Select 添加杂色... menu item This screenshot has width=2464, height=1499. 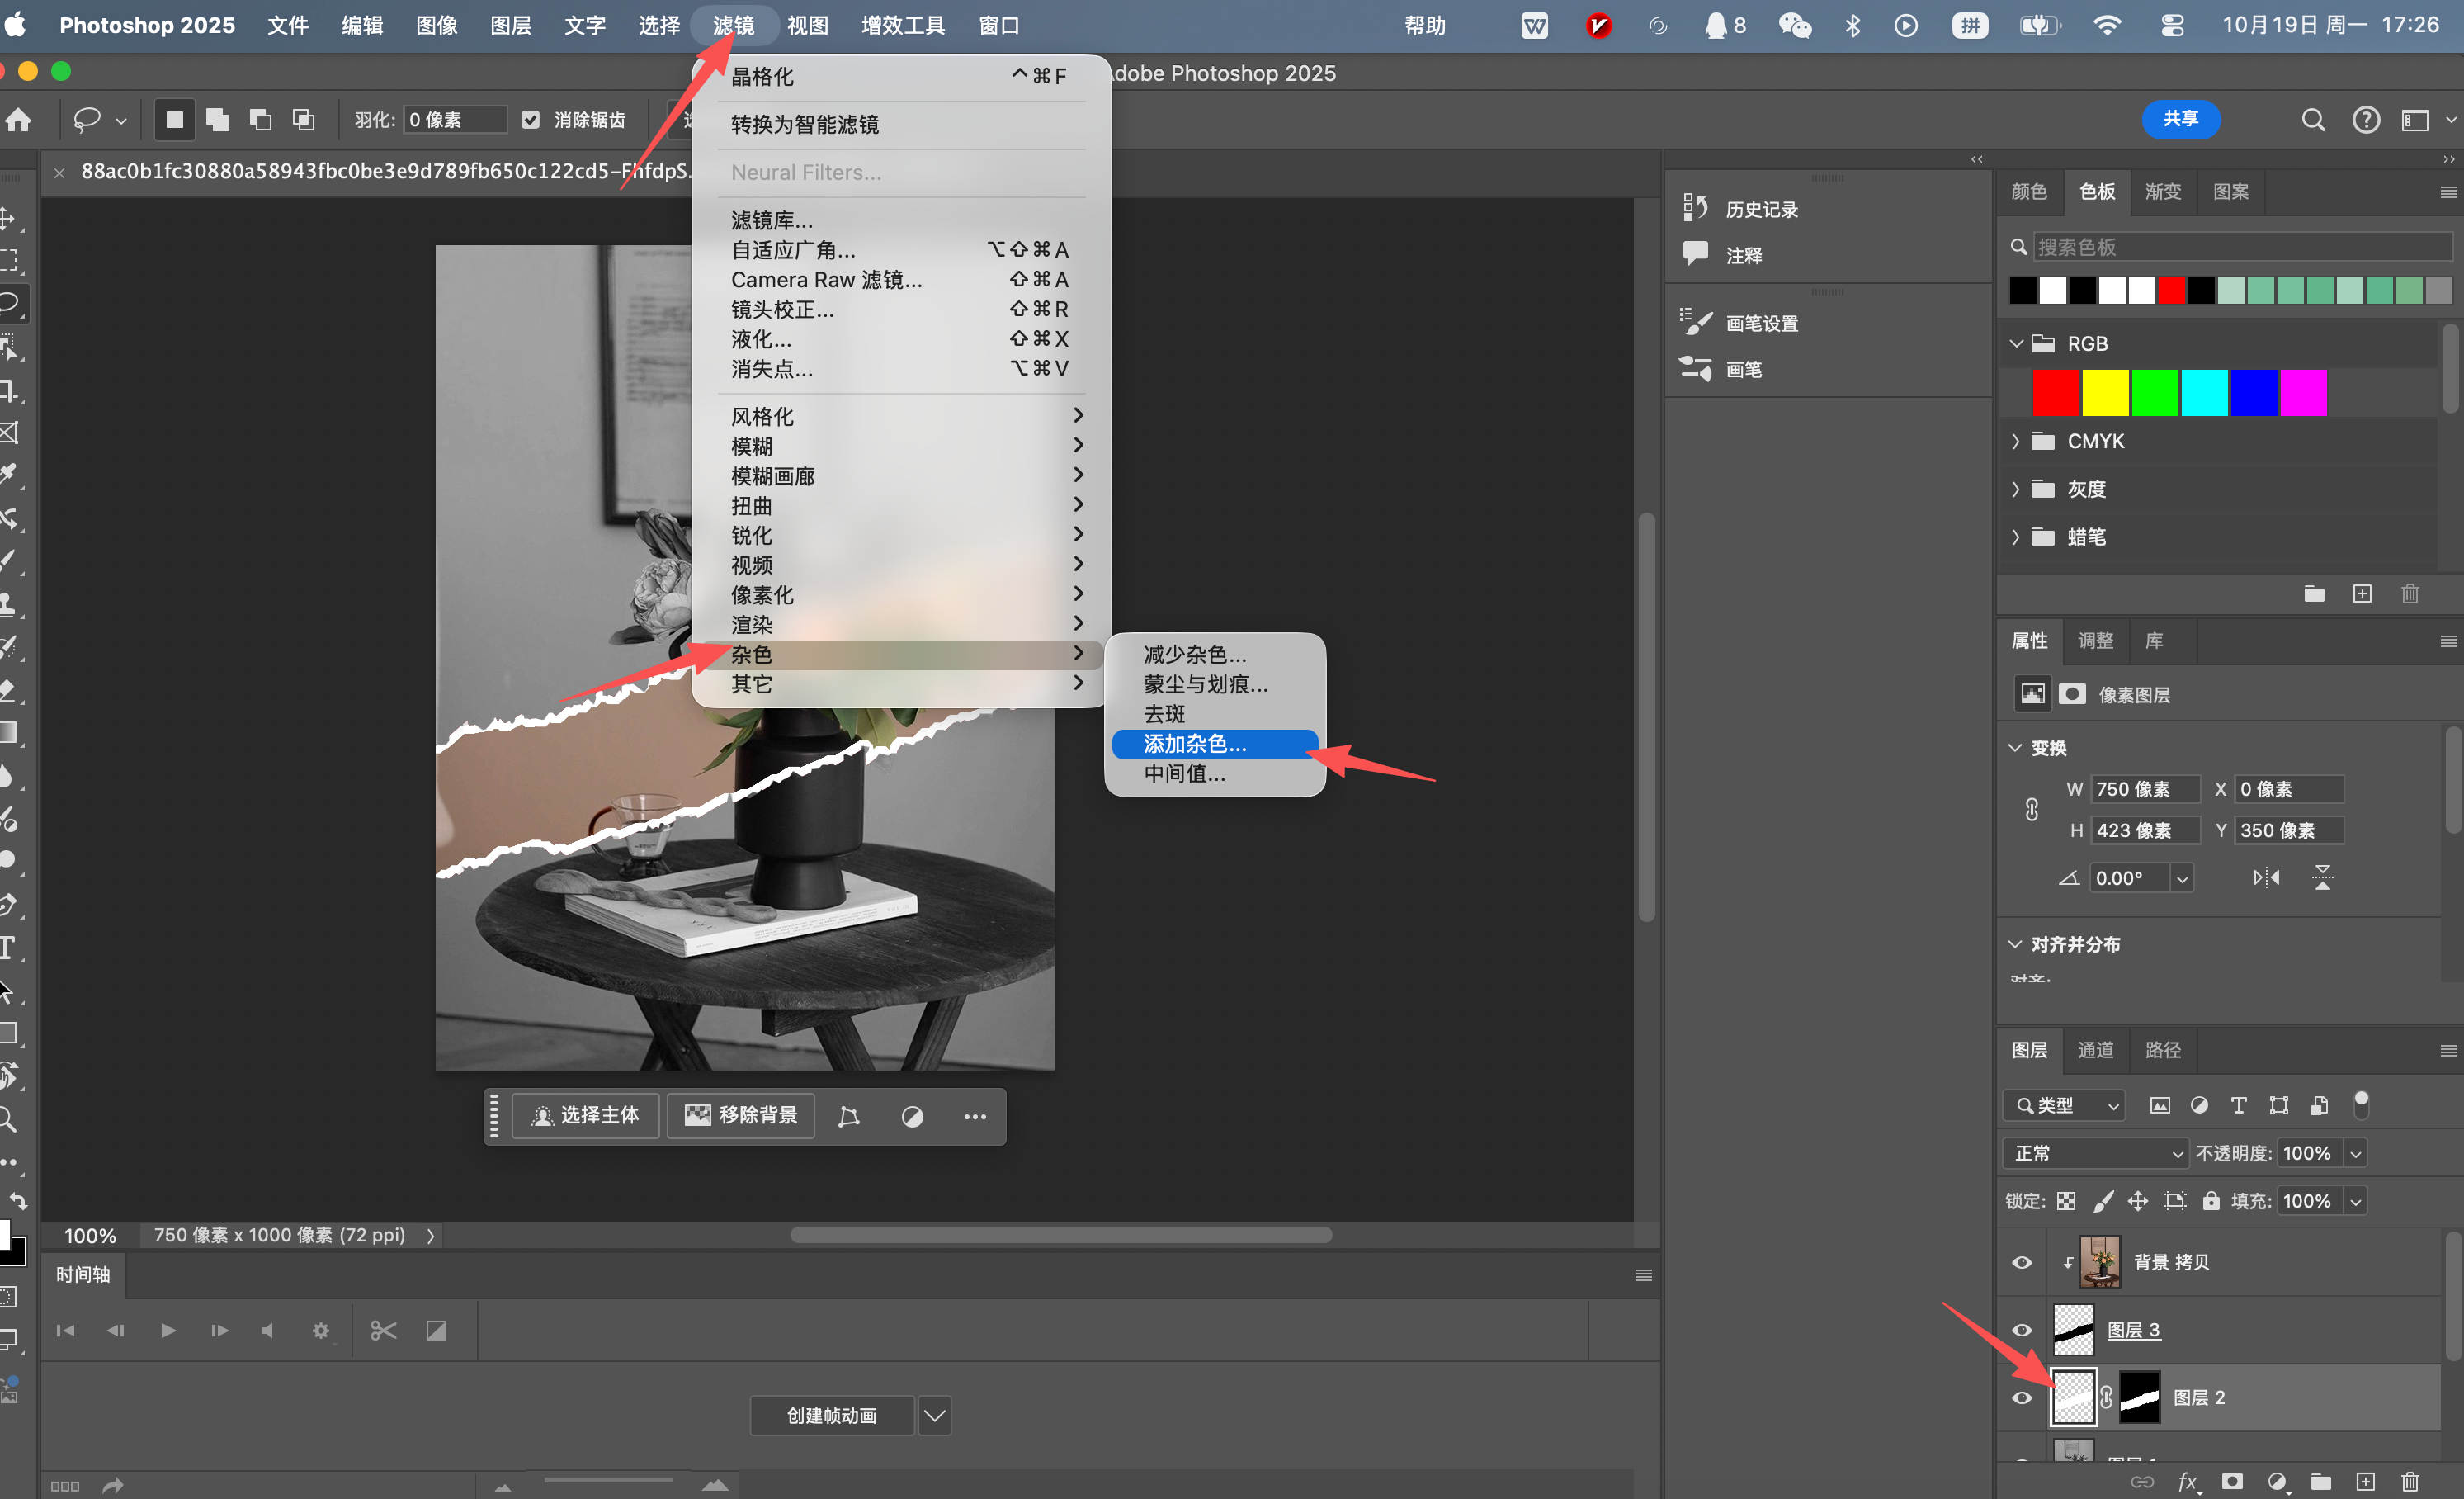[1214, 743]
